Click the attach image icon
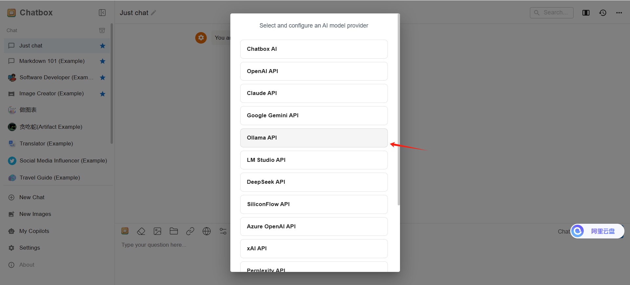 point(157,231)
